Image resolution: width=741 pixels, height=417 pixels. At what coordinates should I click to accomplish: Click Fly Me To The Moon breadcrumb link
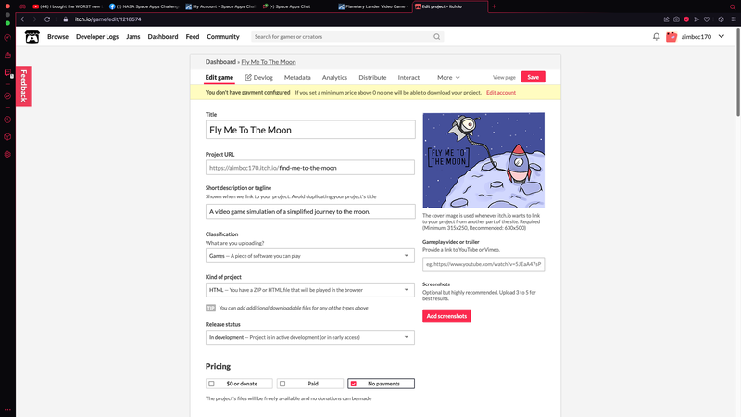pyautogui.click(x=269, y=62)
